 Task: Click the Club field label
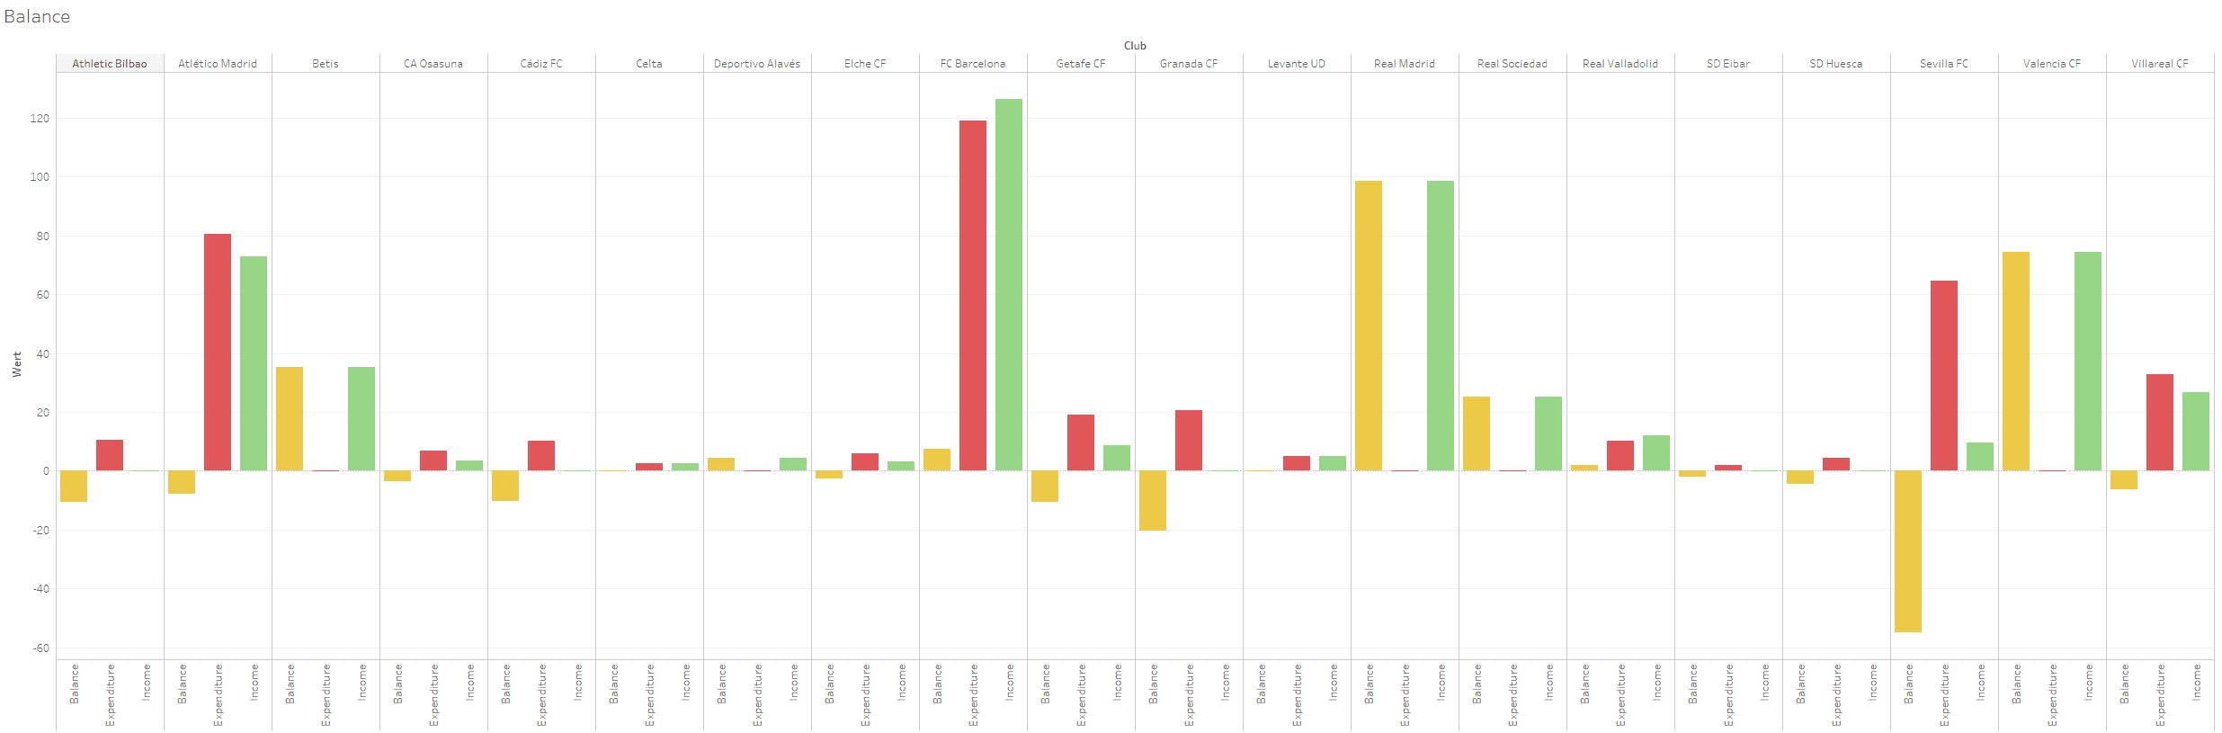click(x=1135, y=46)
